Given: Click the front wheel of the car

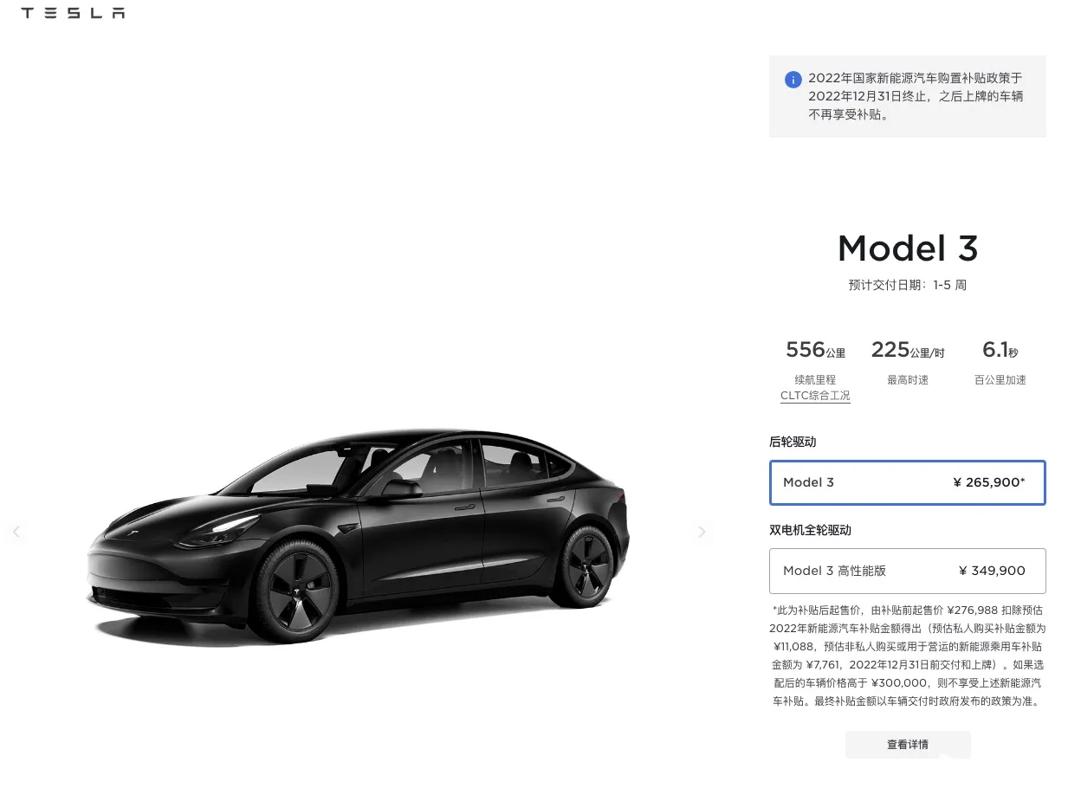Looking at the screenshot, I should point(297,593).
